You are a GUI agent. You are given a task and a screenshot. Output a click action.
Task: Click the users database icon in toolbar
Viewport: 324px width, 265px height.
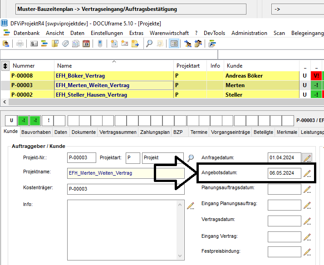6,44
